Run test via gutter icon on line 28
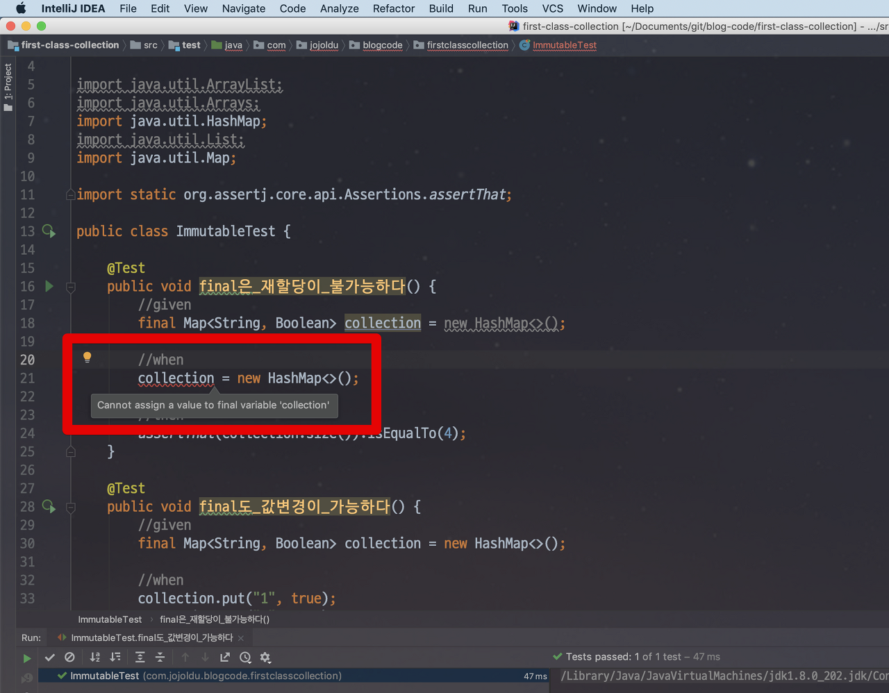Viewport: 889px width, 693px height. [49, 506]
